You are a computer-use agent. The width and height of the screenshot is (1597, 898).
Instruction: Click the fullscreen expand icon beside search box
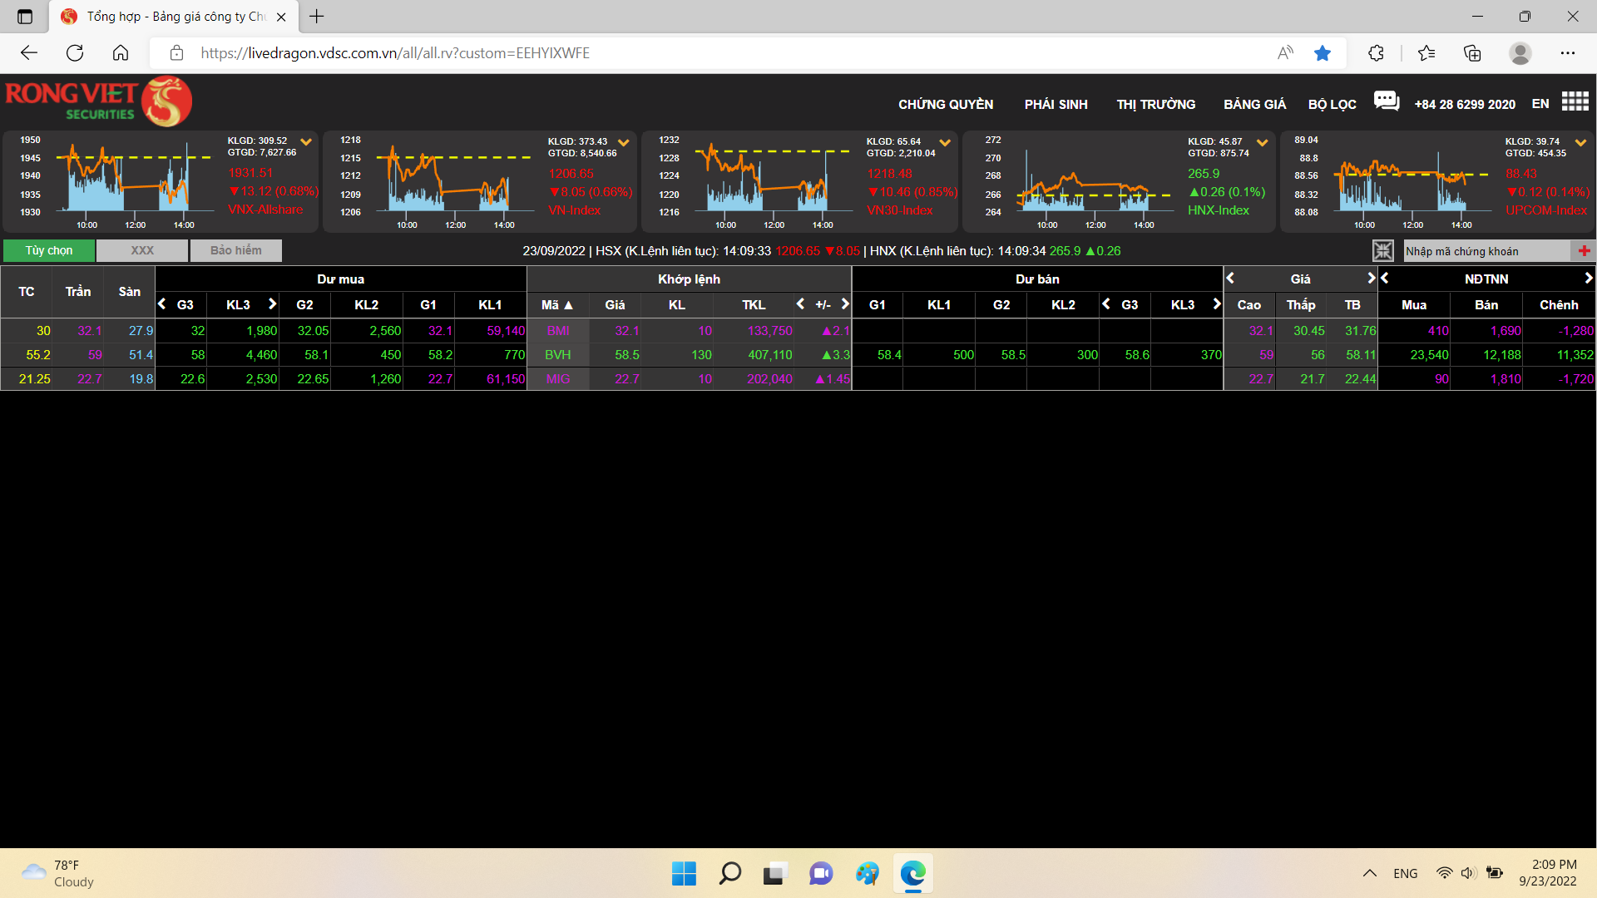1382,251
